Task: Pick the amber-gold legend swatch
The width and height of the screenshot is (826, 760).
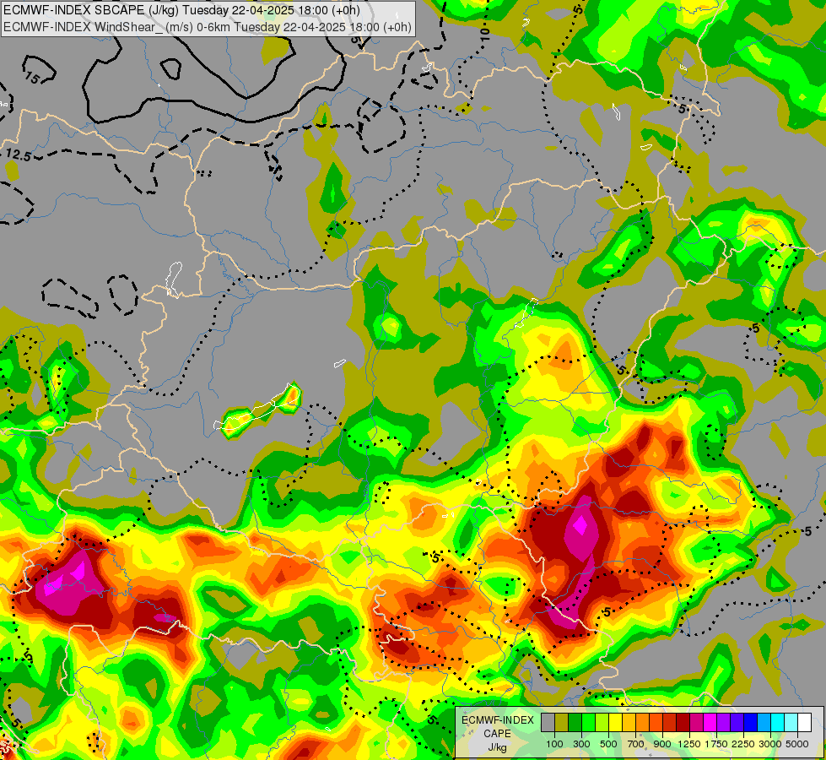Action: click(629, 722)
